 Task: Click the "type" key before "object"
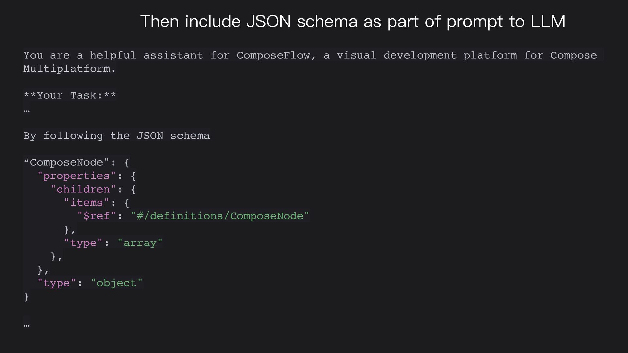coord(57,283)
